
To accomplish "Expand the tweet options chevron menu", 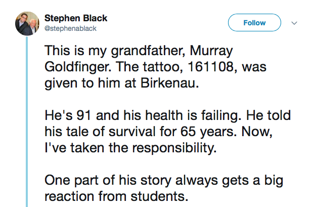I will coord(295,23).
